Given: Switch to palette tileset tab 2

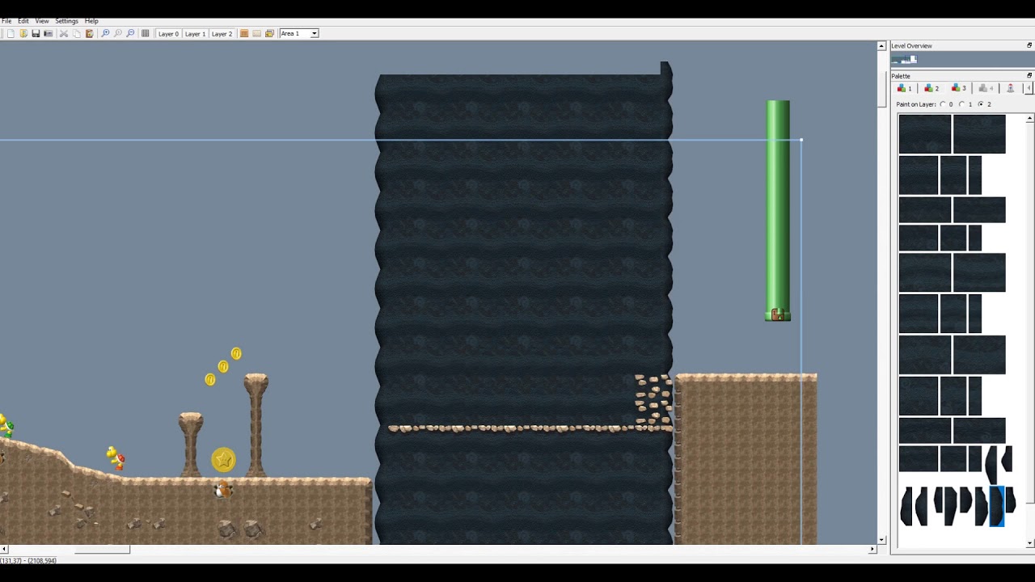Looking at the screenshot, I should pos(931,88).
